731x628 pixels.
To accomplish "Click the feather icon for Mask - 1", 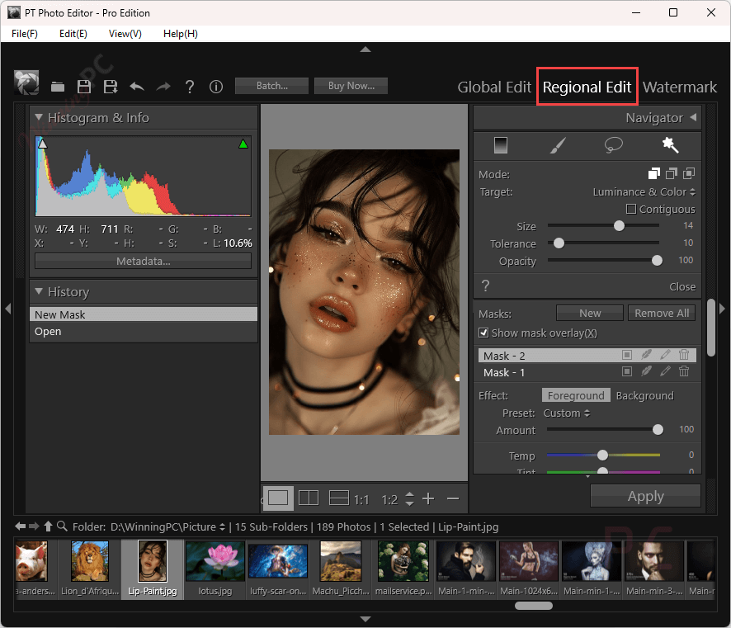I will point(646,371).
